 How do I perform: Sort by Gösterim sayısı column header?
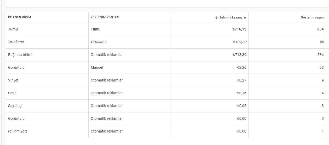pos(312,17)
